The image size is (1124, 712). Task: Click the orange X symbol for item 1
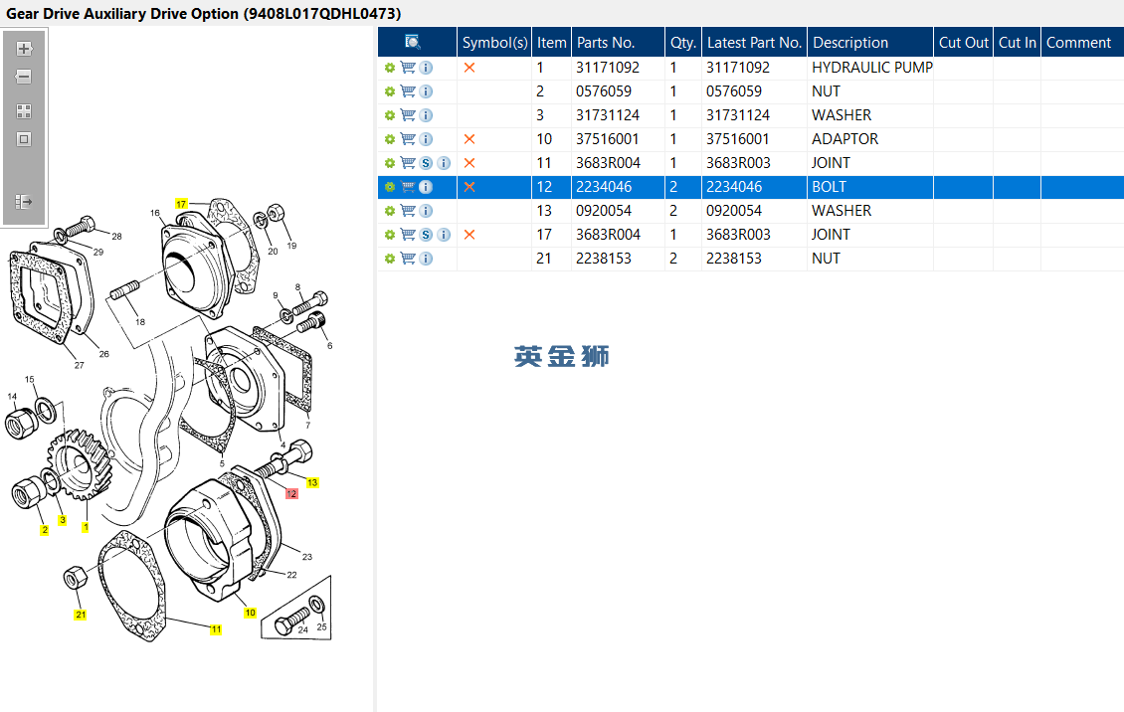[469, 68]
